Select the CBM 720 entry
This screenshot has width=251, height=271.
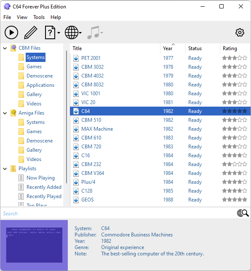pyautogui.click(x=160, y=147)
